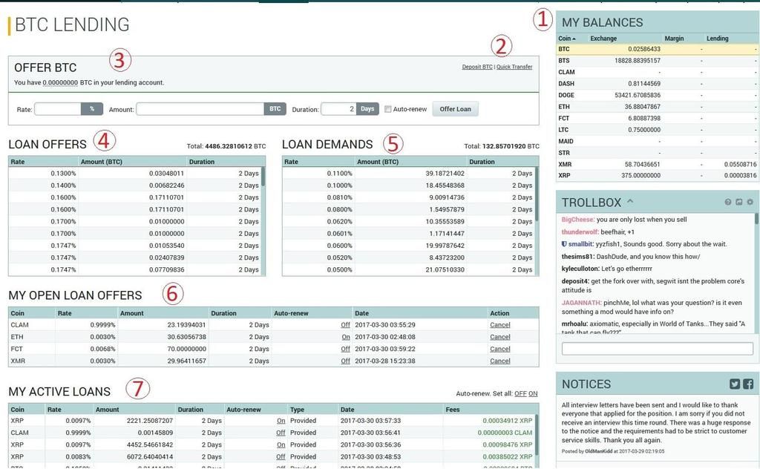Sort balances by Coin column header
Viewport: 760px width, 469px height.
[x=567, y=38]
